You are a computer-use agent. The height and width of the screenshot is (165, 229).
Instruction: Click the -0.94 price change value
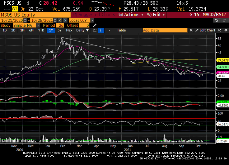[77, 3]
